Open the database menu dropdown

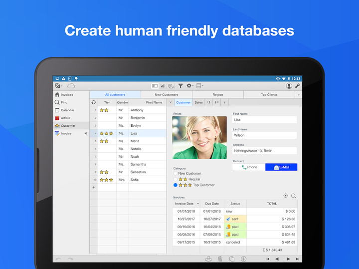click(x=59, y=86)
